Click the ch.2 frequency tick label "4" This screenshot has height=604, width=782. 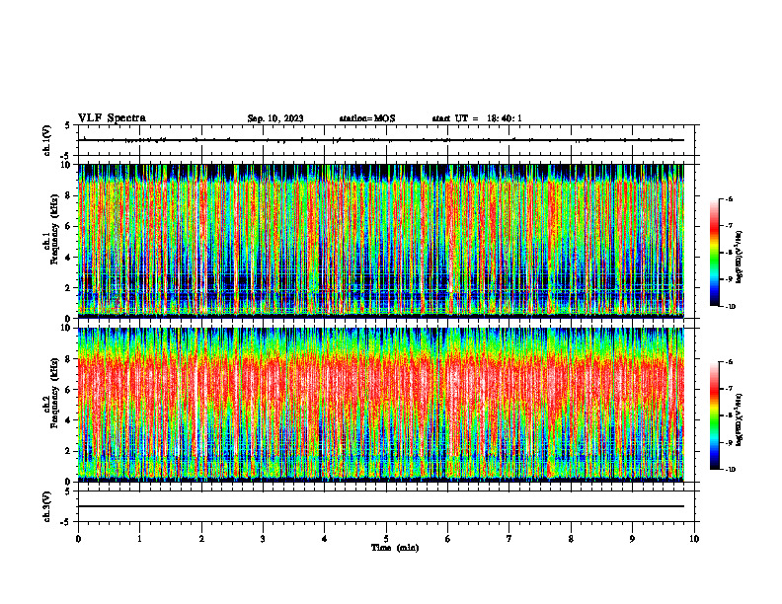pyautogui.click(x=69, y=420)
